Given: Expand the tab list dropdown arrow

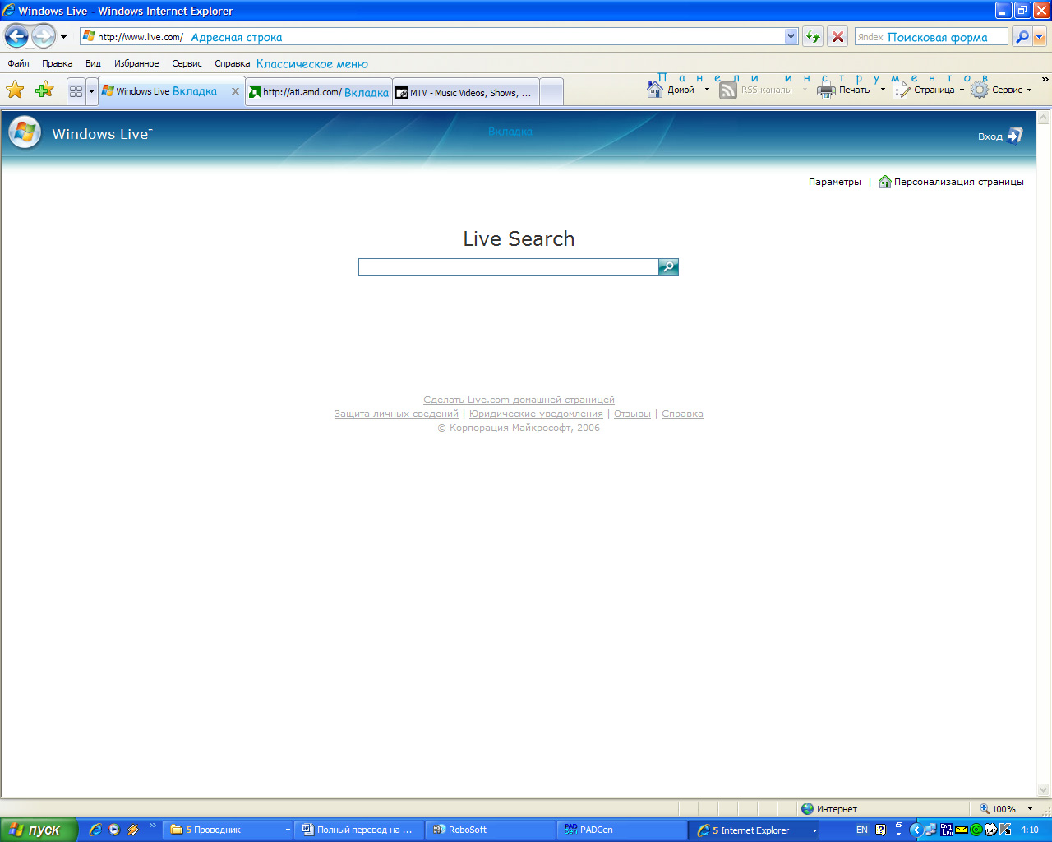Looking at the screenshot, I should coord(91,91).
